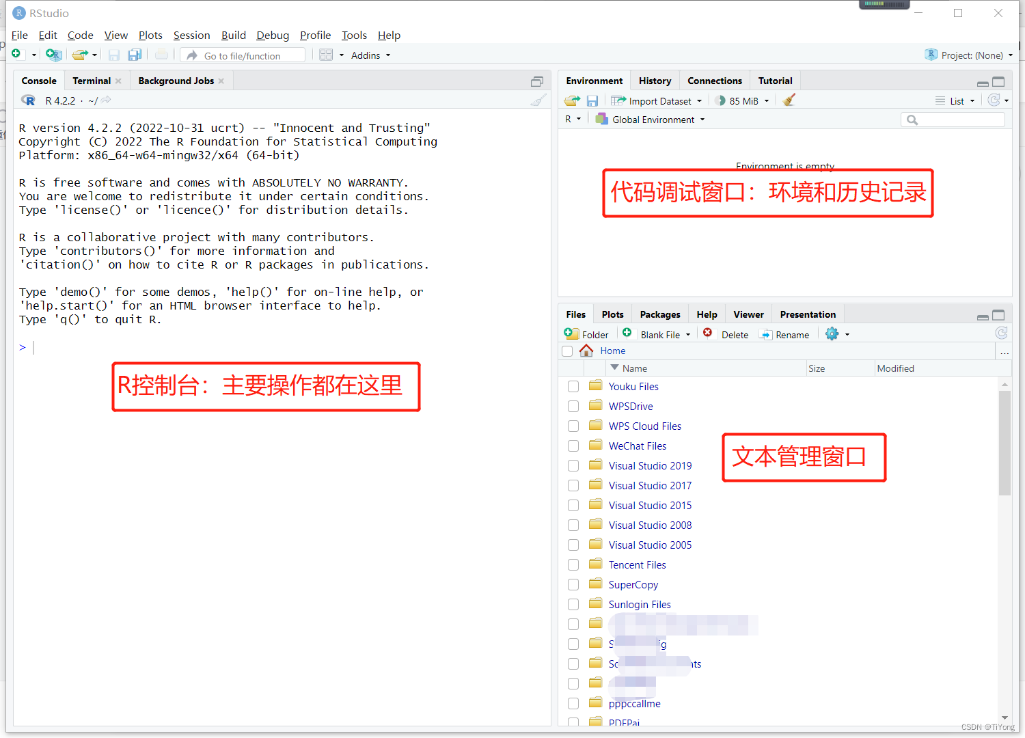Tick the select-all checkbox beside Home
The image size is (1025, 738).
[x=567, y=351]
